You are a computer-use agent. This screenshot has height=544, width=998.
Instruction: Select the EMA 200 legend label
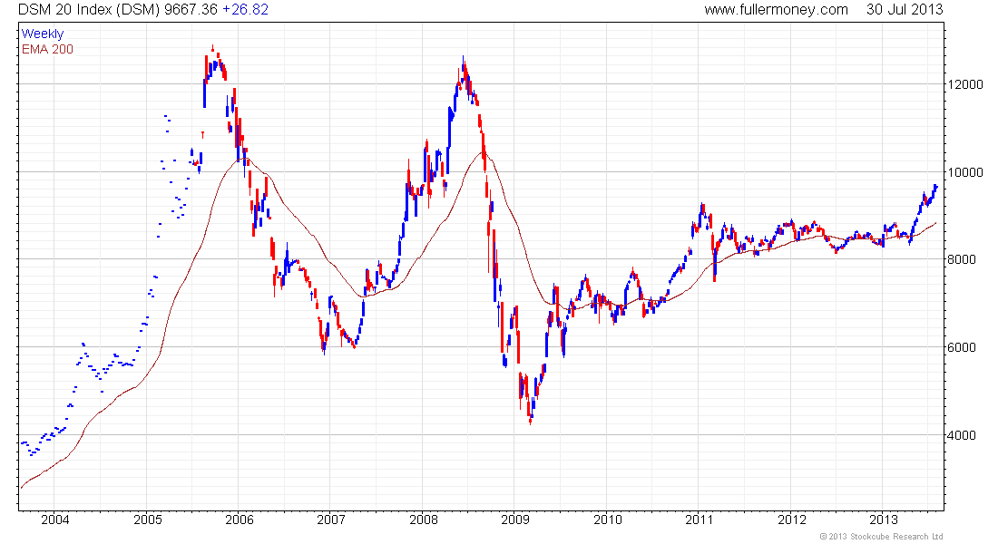click(x=47, y=49)
